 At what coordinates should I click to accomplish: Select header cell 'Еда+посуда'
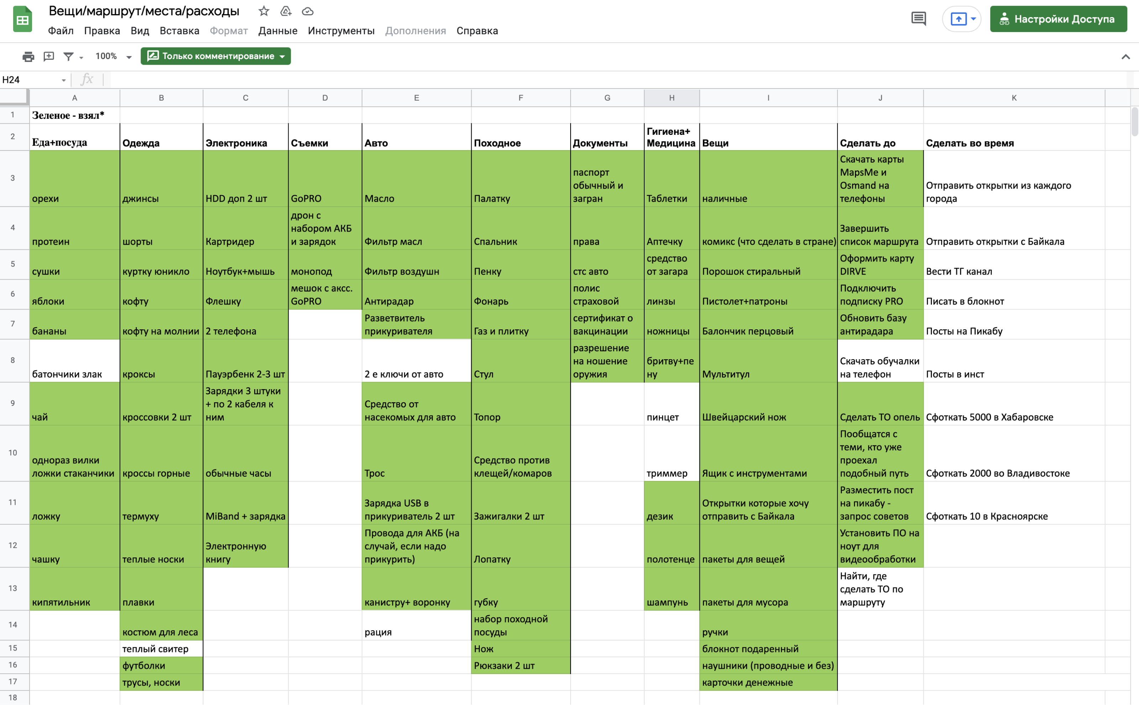coord(75,137)
